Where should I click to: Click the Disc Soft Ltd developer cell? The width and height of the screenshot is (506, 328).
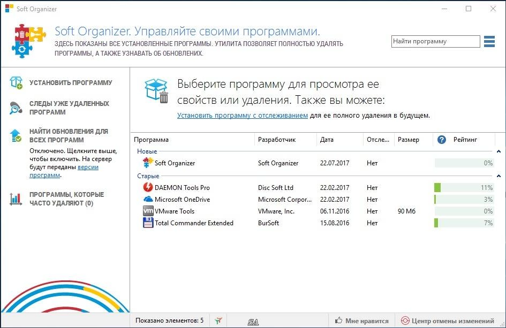[x=276, y=187]
